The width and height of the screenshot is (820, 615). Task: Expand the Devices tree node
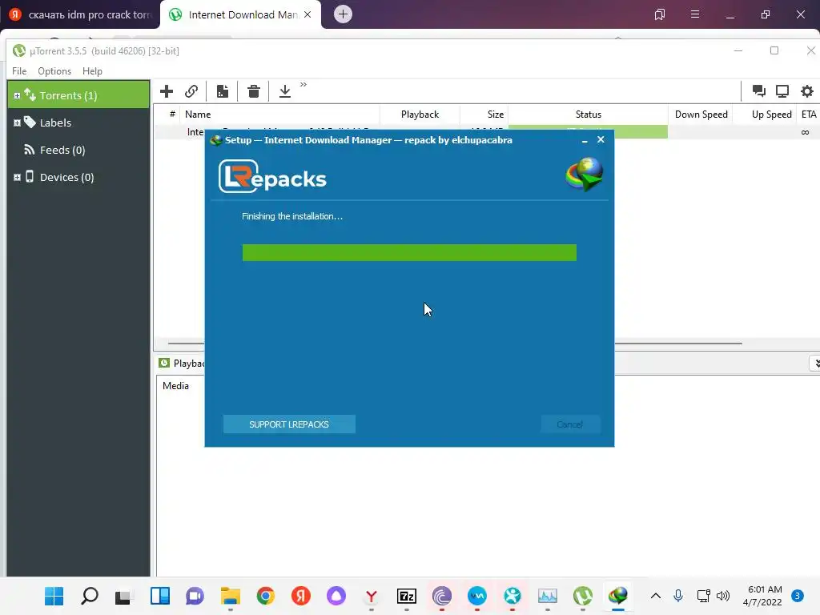[17, 177]
